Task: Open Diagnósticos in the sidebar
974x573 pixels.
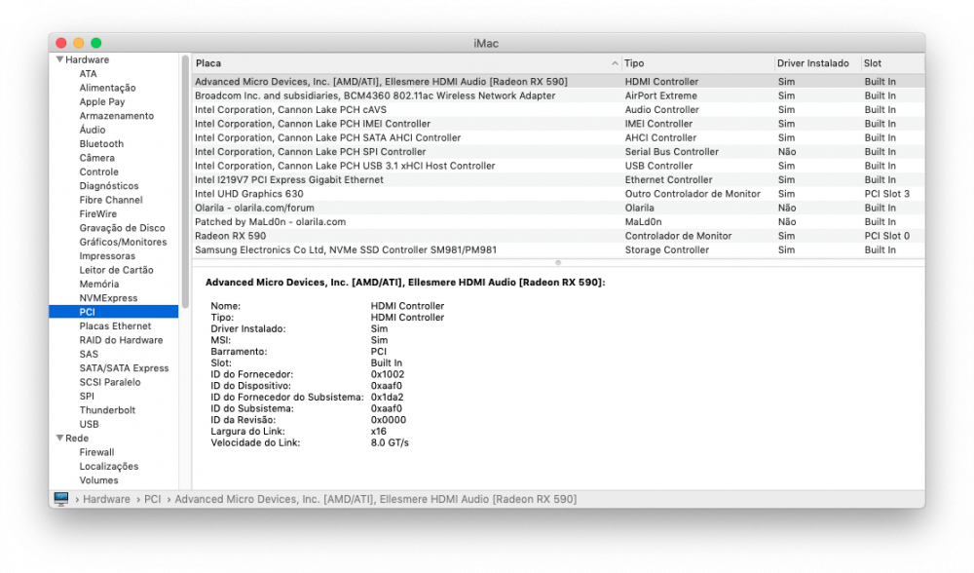Action: (109, 186)
